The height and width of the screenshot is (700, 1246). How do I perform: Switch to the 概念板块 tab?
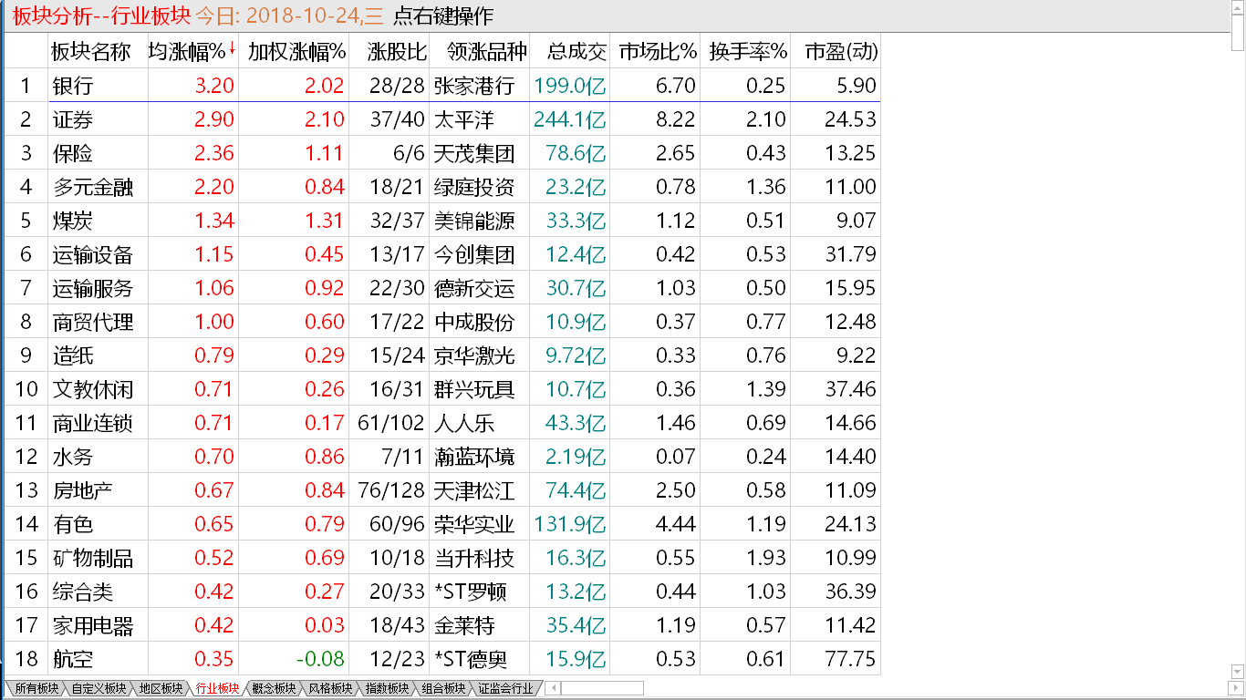point(274,688)
